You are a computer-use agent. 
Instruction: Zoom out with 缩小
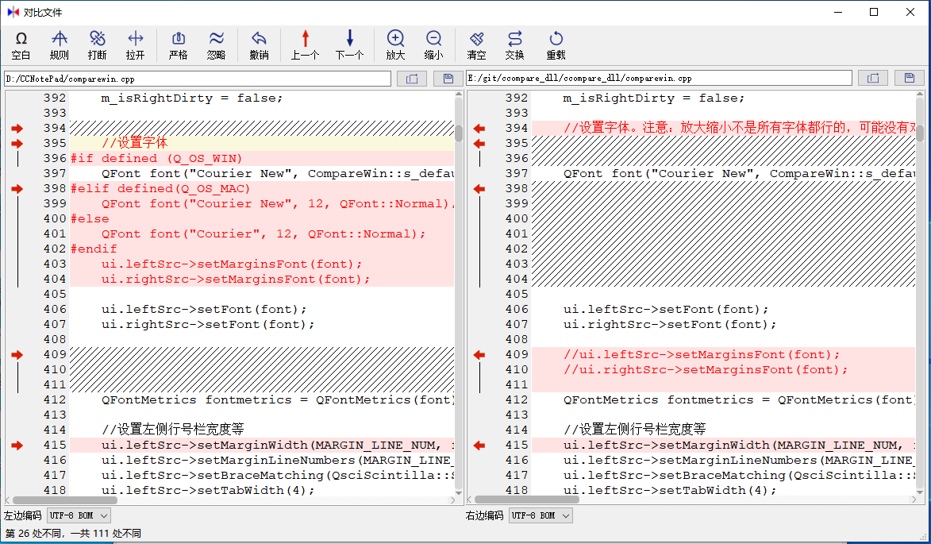tap(433, 46)
